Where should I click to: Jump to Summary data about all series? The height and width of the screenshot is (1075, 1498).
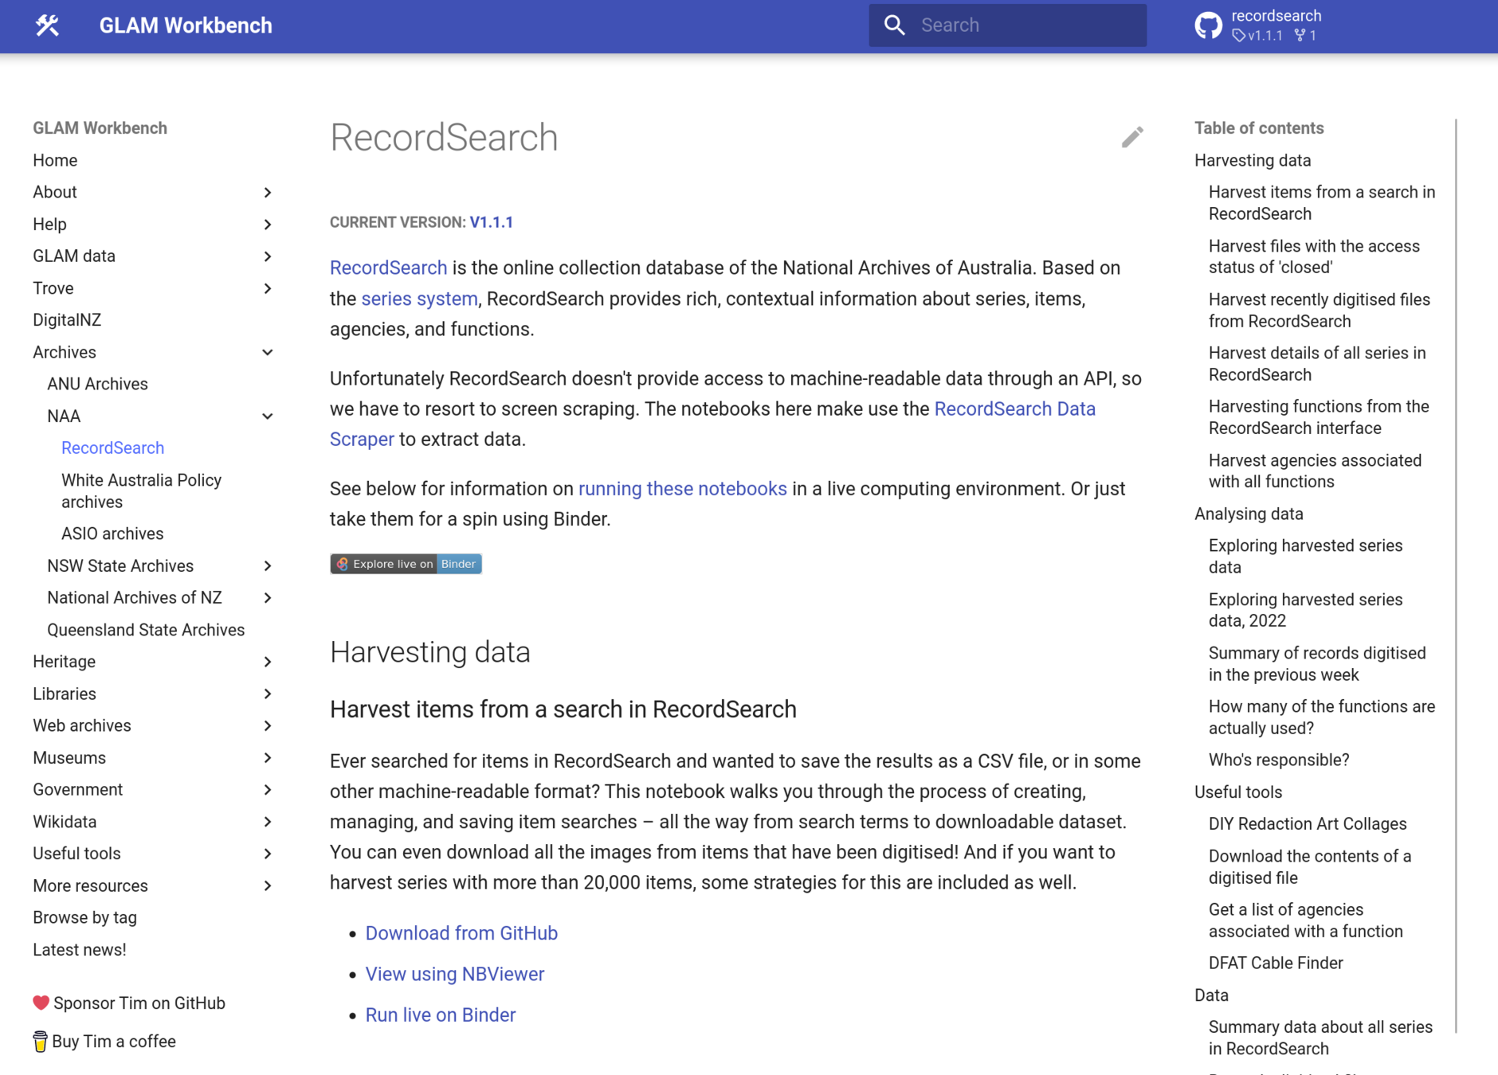[1320, 1038]
